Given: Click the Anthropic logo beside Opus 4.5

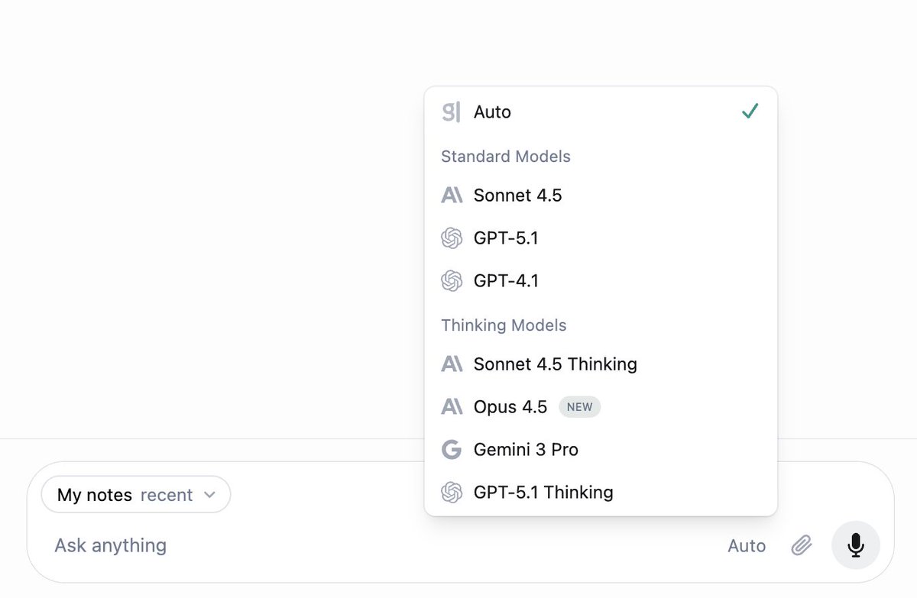Looking at the screenshot, I should tap(452, 407).
